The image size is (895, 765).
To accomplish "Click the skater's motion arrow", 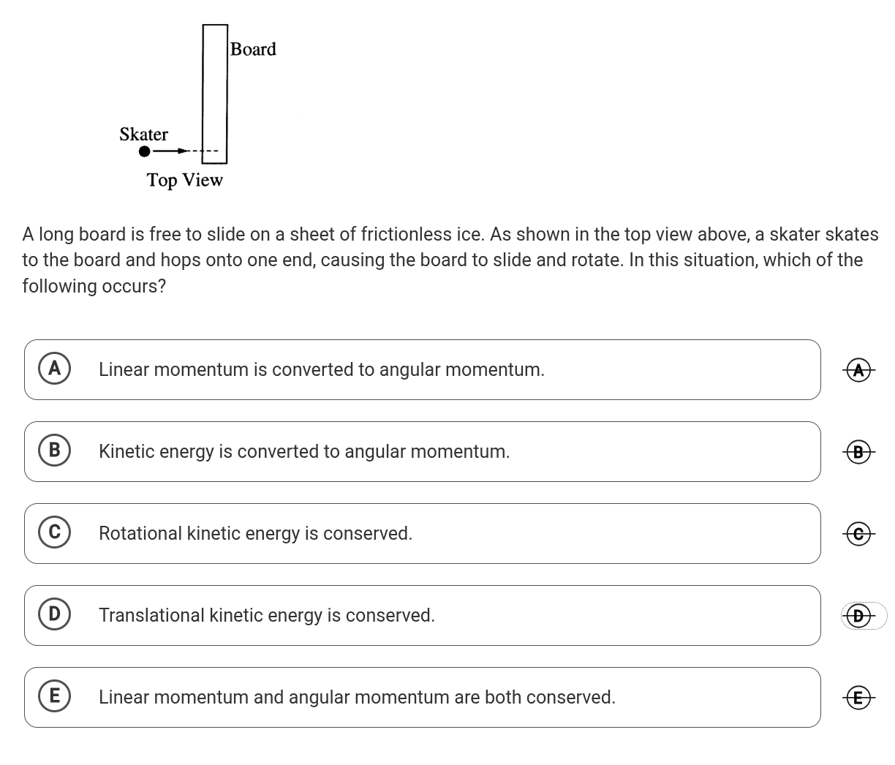I will pos(171,151).
